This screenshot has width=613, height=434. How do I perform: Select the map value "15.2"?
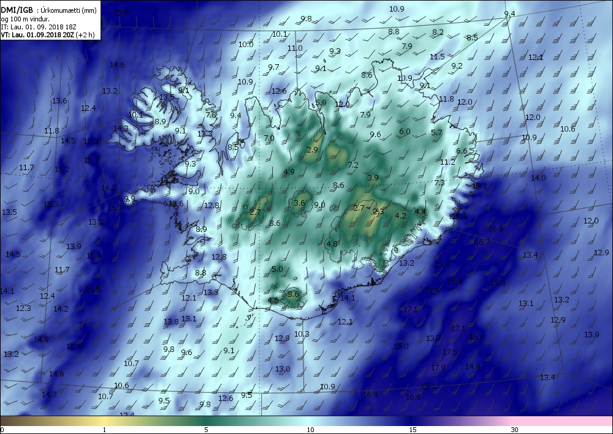(x=62, y=169)
